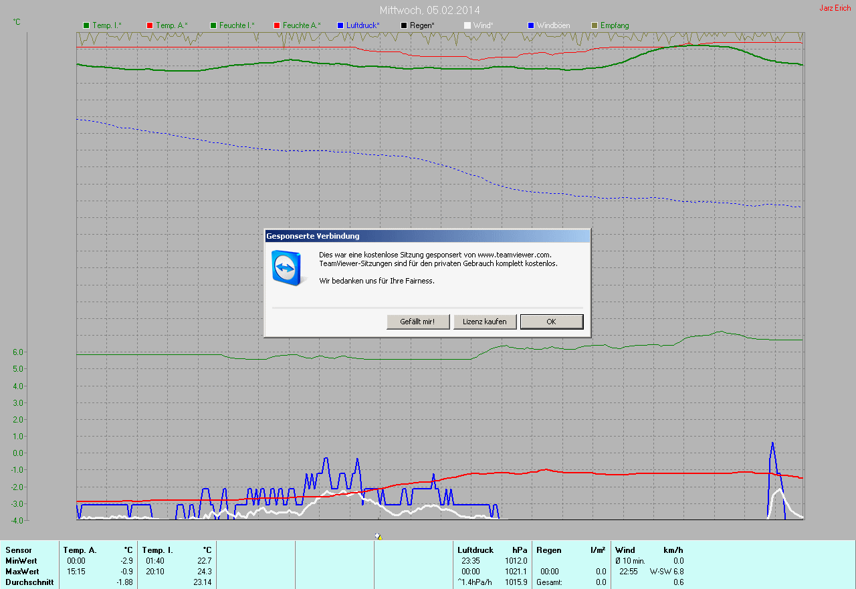Toggle the Feuchte I.* legend square
Image resolution: width=856 pixels, height=589 pixels.
(213, 25)
